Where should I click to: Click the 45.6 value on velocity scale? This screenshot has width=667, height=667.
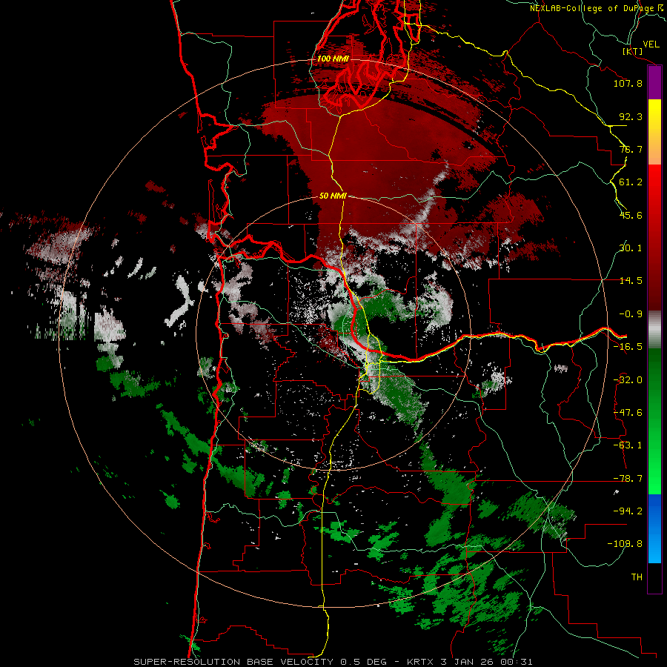tap(631, 215)
